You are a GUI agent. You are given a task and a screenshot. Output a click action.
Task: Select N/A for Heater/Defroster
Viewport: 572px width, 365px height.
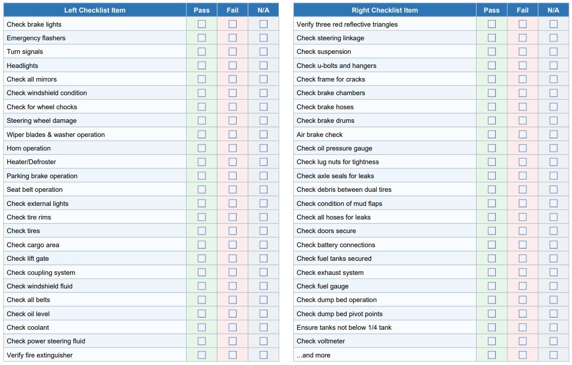(x=263, y=161)
